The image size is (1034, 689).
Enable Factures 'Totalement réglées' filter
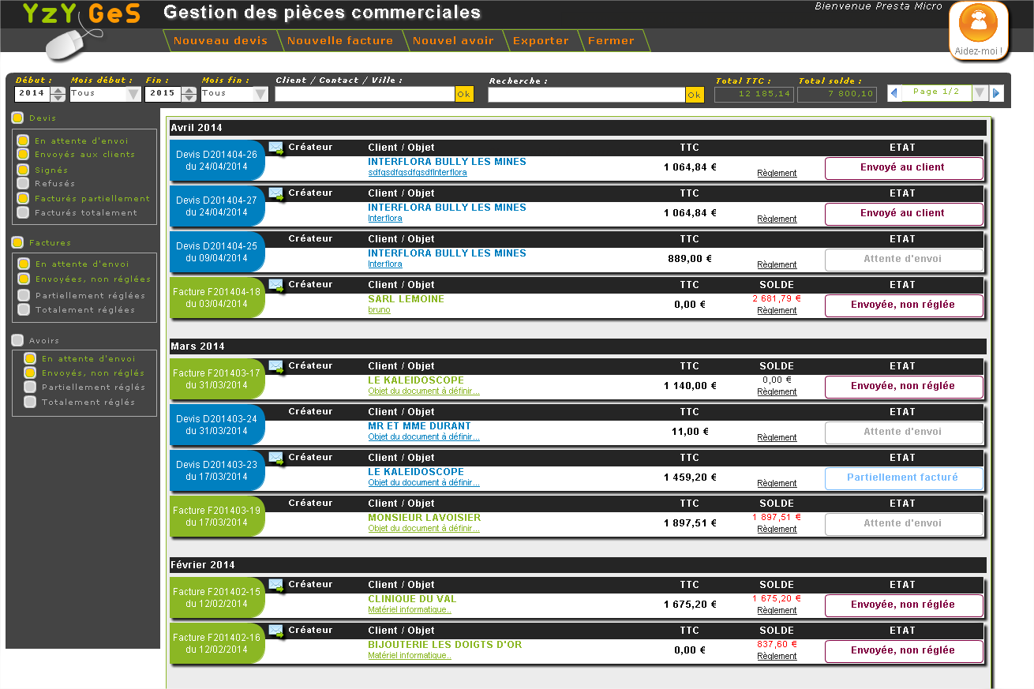(23, 309)
